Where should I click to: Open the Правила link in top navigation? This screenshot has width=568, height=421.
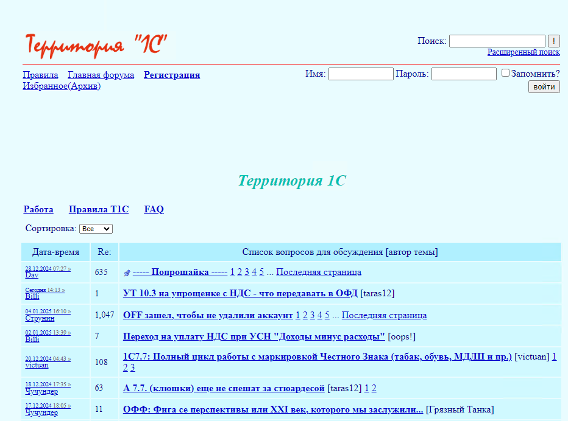(x=40, y=75)
